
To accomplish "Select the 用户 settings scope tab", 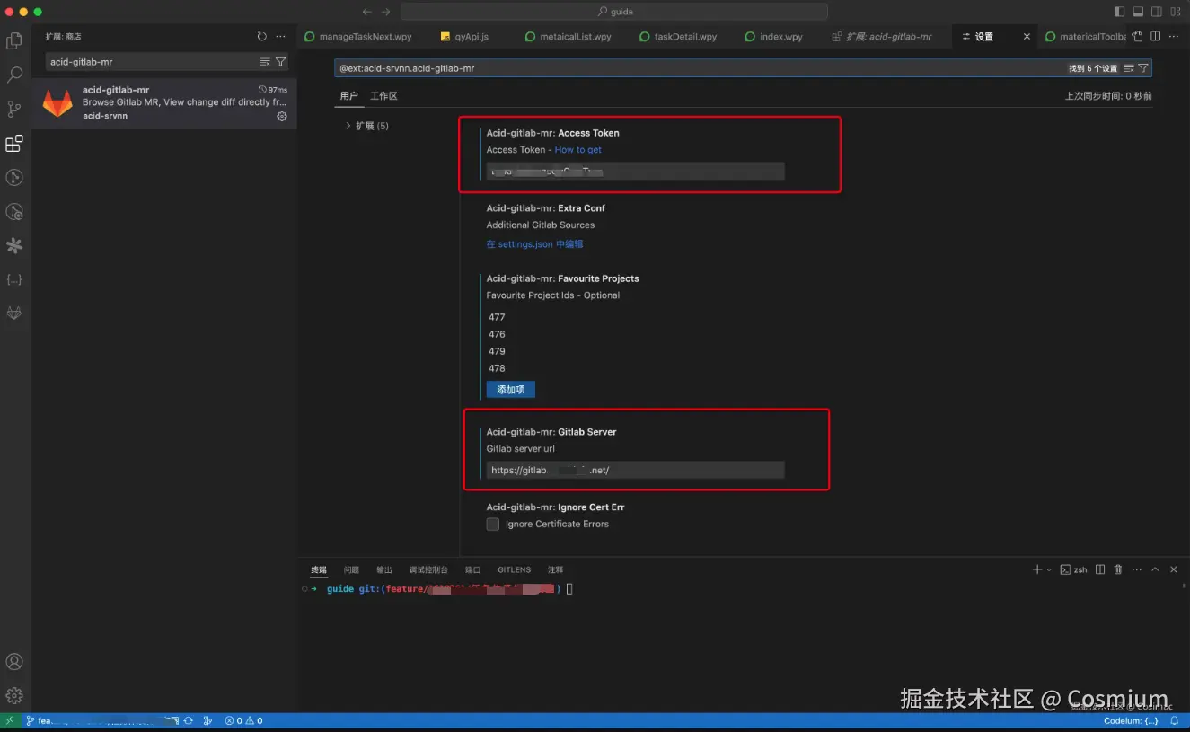I will tap(348, 96).
